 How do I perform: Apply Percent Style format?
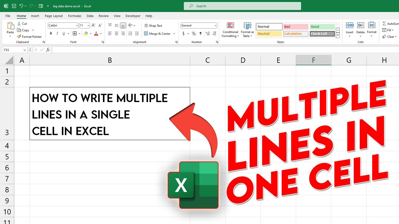pos(194,34)
